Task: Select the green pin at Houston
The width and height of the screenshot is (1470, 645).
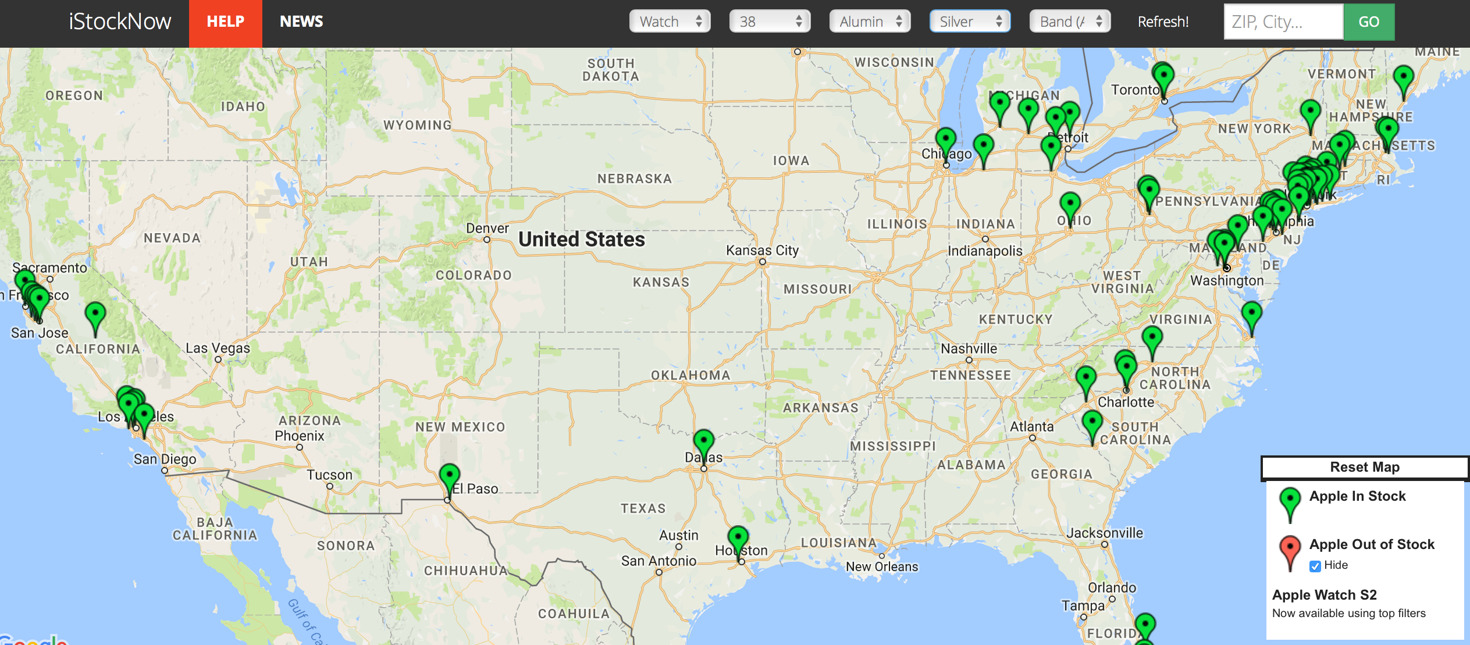Action: [738, 537]
